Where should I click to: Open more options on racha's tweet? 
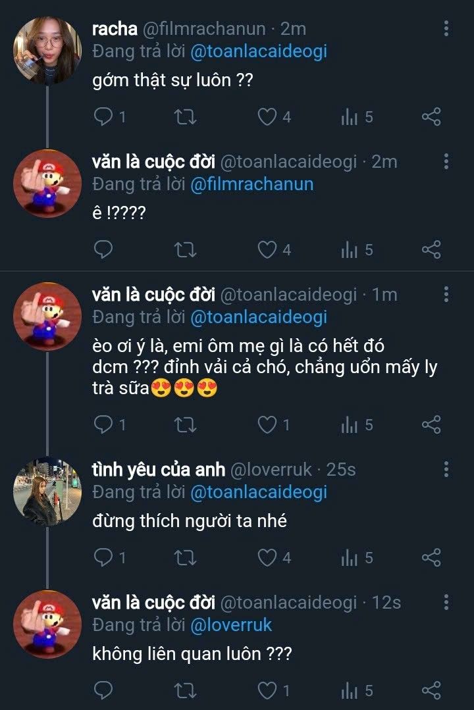point(446,28)
